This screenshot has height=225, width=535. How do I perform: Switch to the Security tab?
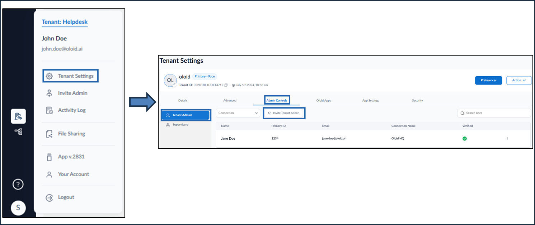[417, 101]
